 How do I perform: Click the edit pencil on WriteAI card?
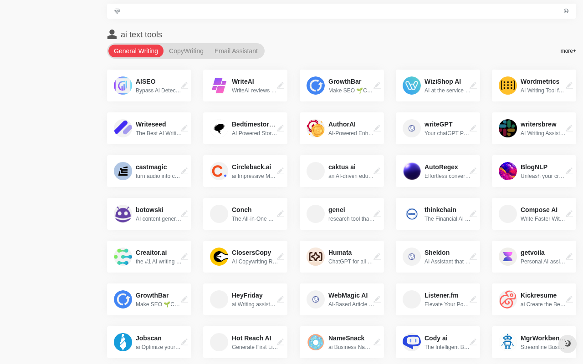tap(281, 86)
